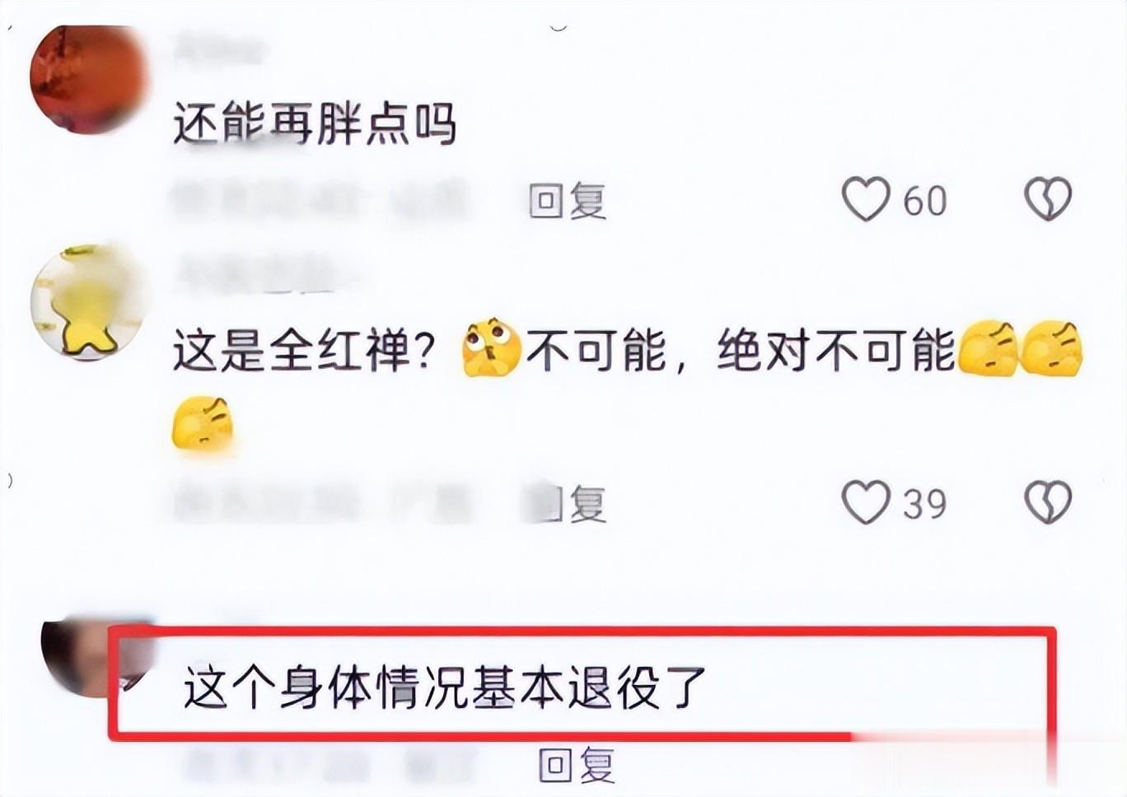1127x797 pixels.
Task: Tap broken heart on 全红禅 comment
Action: coord(1048,502)
